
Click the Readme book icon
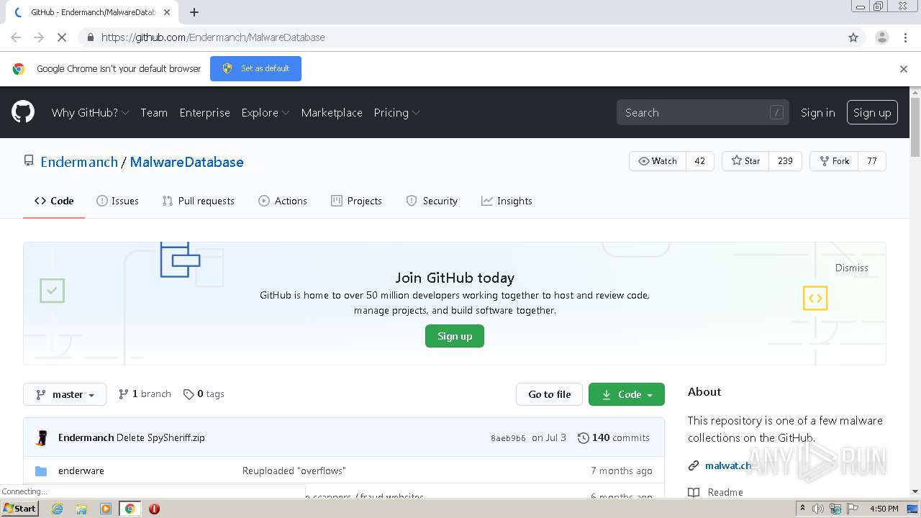coord(694,492)
